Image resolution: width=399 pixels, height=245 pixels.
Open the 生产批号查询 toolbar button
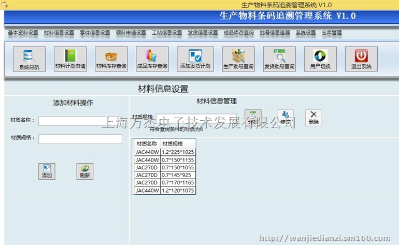pos(238,59)
